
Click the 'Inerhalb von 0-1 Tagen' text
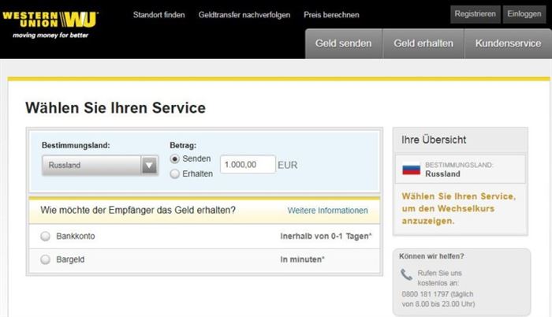pos(326,236)
